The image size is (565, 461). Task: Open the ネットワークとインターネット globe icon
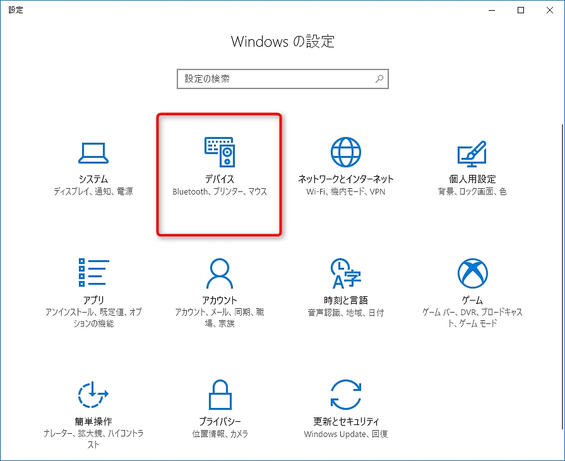click(345, 152)
